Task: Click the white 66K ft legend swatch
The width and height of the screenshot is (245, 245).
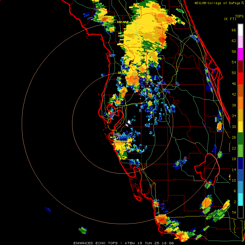Action: [x=240, y=30]
